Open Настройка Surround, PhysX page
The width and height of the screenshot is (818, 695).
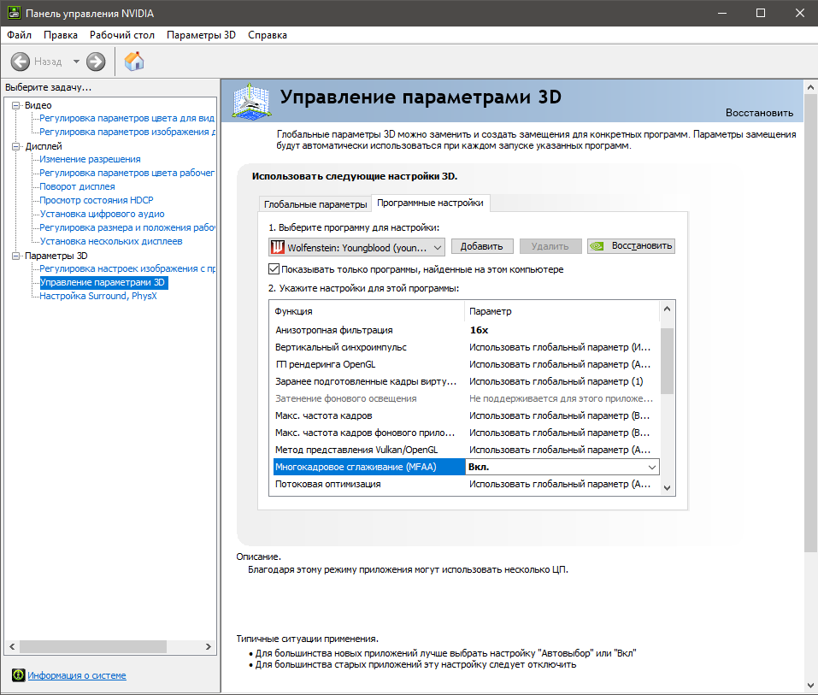pyautogui.click(x=98, y=296)
